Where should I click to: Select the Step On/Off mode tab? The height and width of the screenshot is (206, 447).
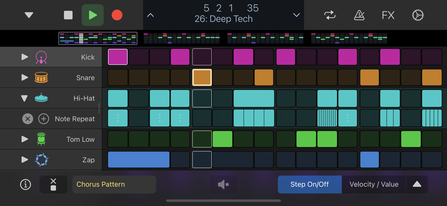tap(309, 184)
